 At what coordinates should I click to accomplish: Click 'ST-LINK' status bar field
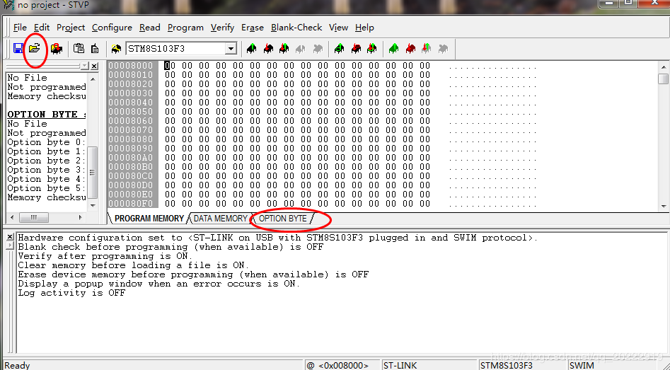tap(429, 365)
